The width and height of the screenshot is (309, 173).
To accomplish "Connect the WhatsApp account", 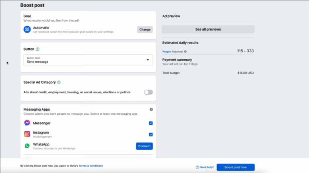I will 144,146.
